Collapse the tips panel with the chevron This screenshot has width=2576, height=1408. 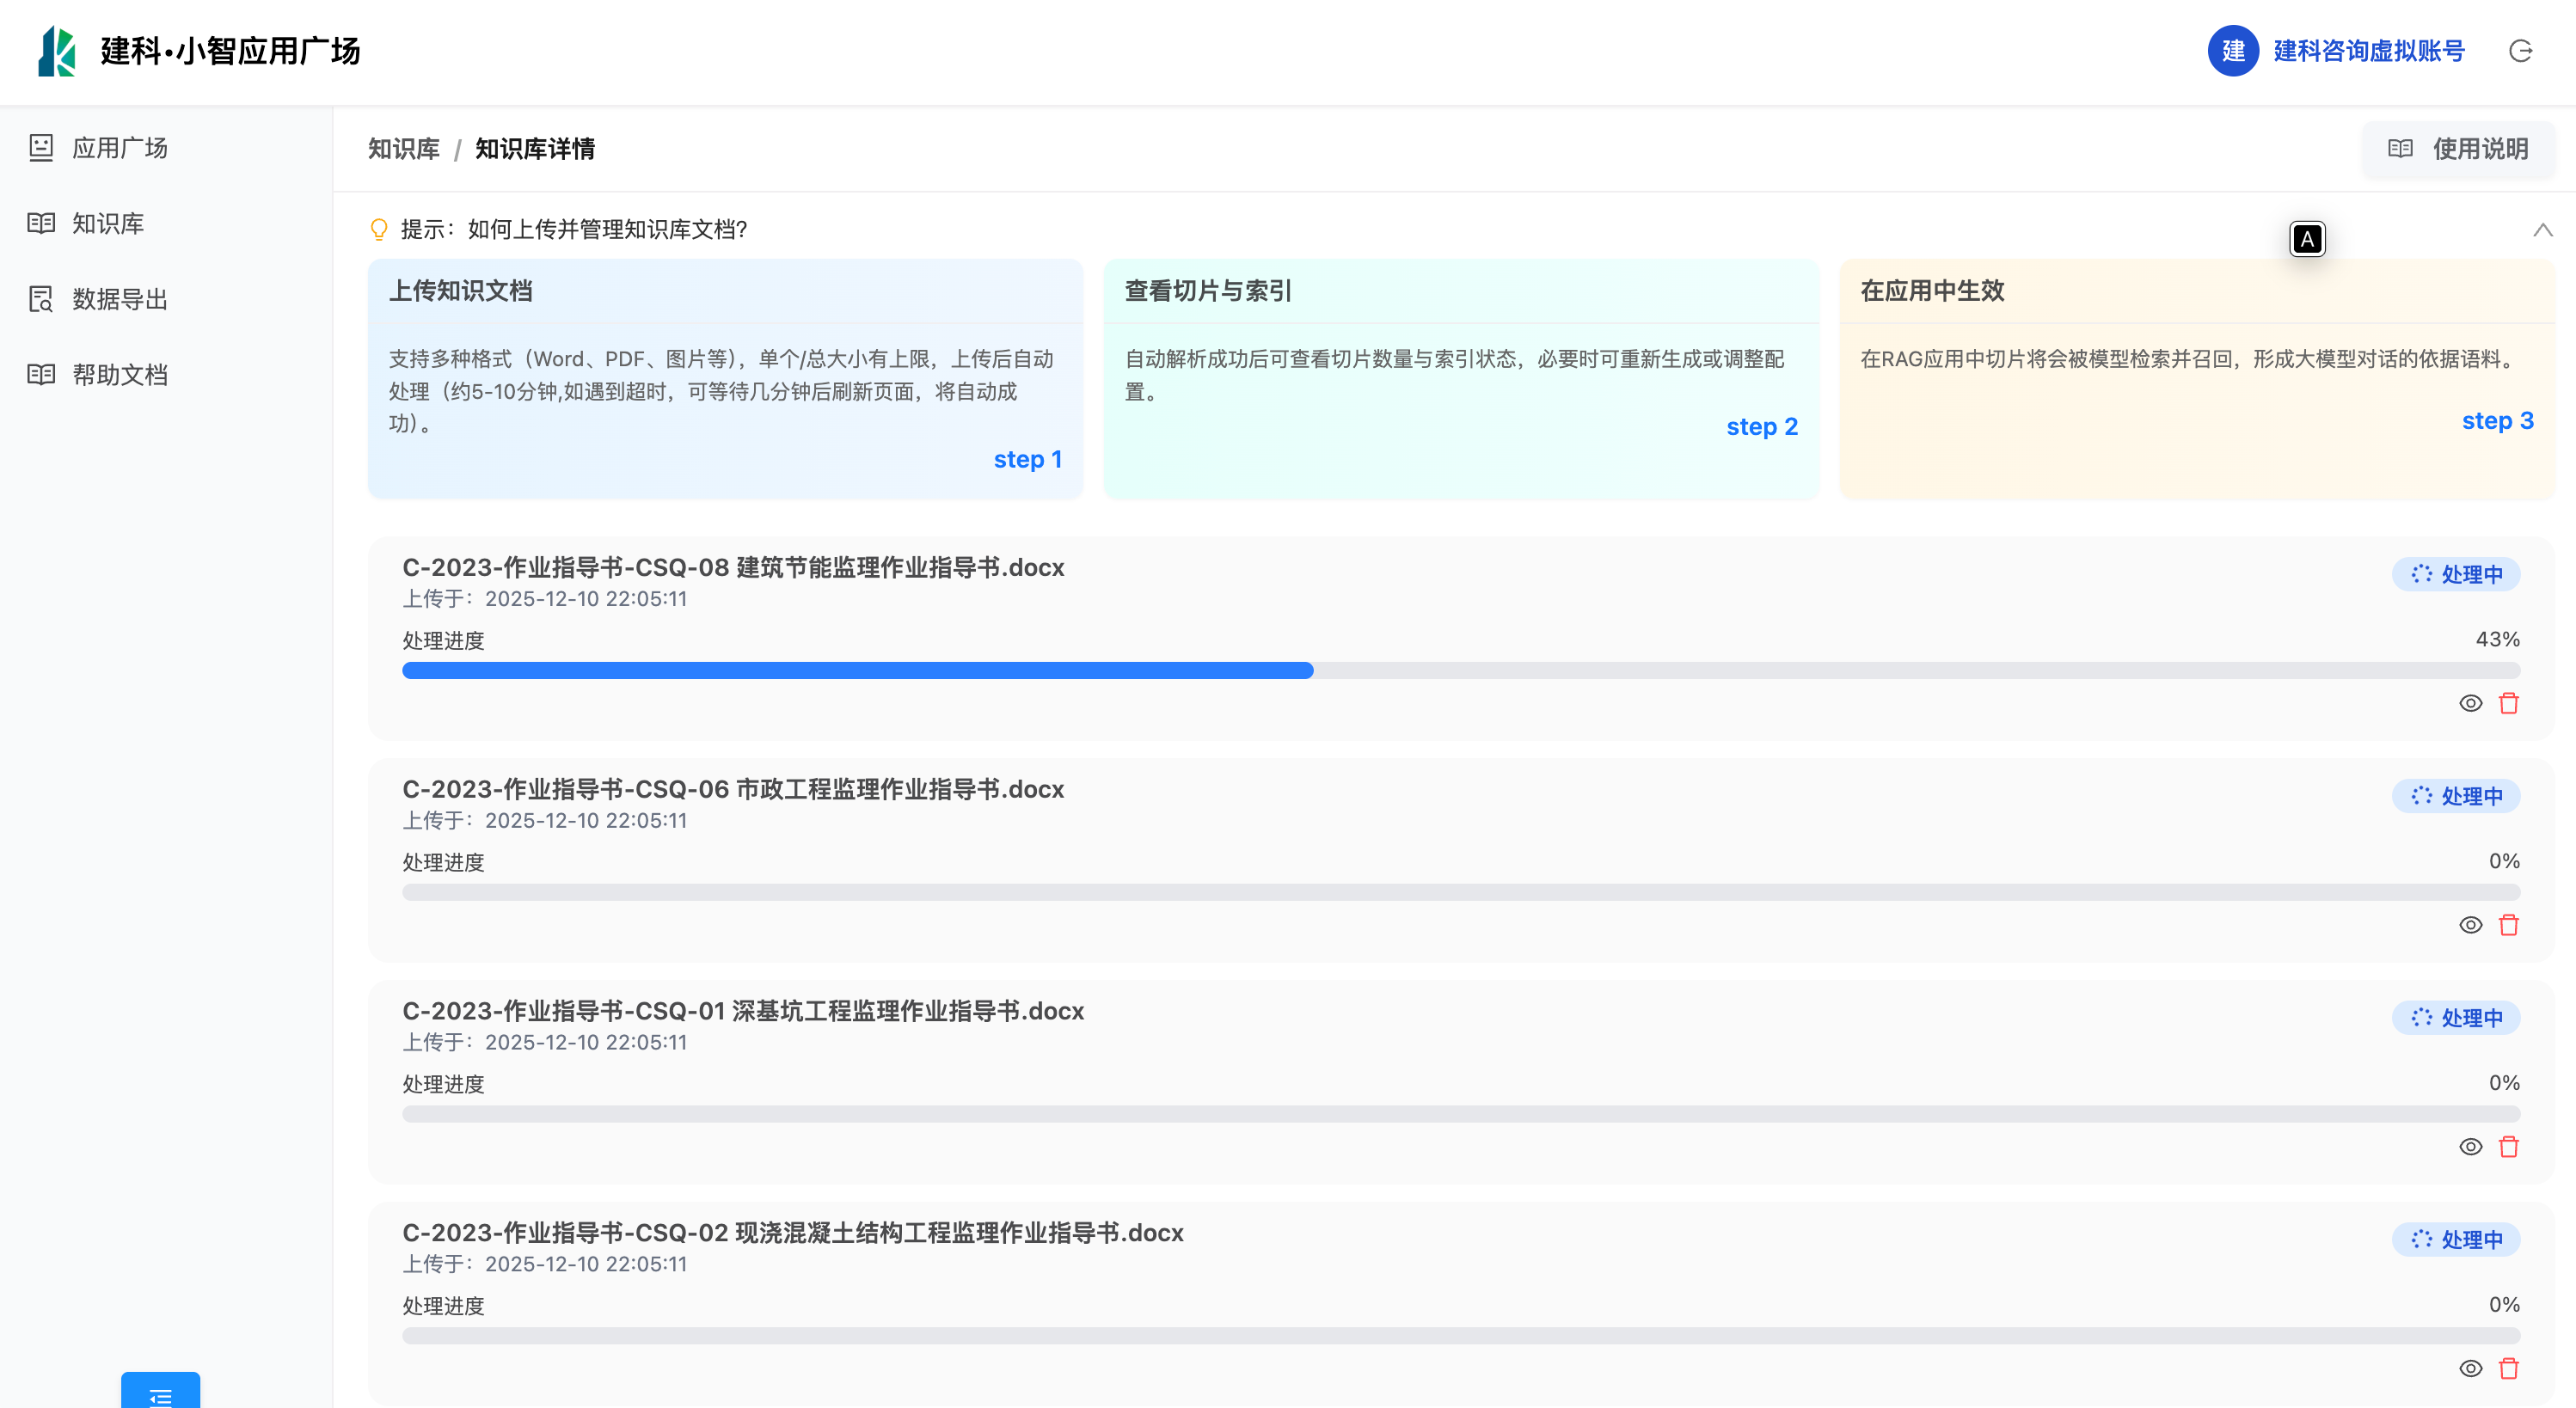(x=2543, y=230)
